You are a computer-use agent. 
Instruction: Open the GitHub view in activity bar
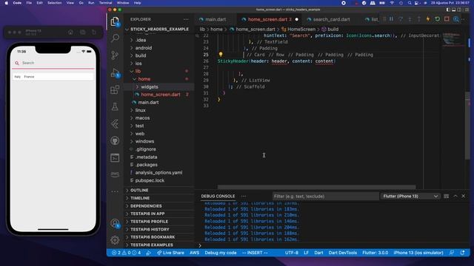pos(115,140)
